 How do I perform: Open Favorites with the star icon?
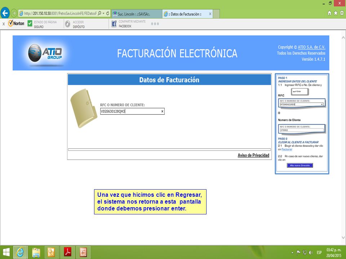(x=336, y=13)
